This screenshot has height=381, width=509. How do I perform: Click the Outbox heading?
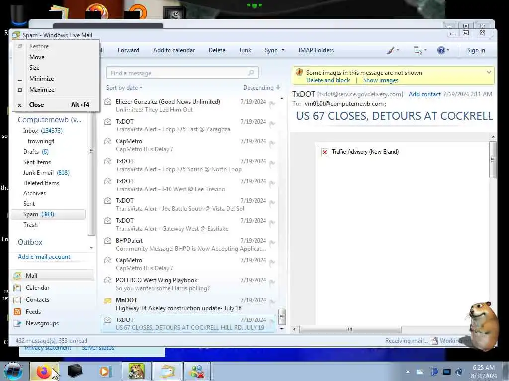tap(30, 242)
